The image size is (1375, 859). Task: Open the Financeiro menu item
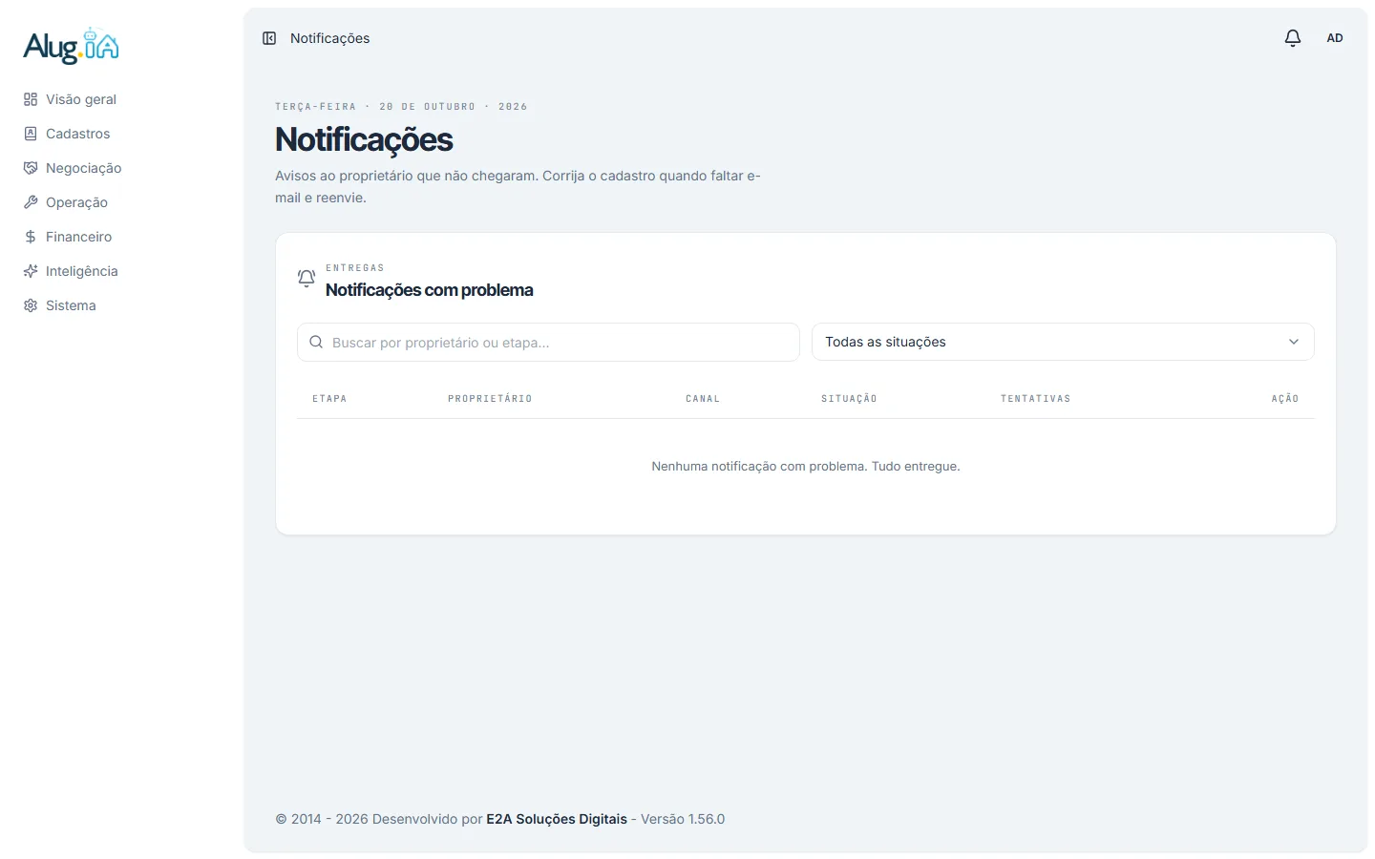click(78, 237)
